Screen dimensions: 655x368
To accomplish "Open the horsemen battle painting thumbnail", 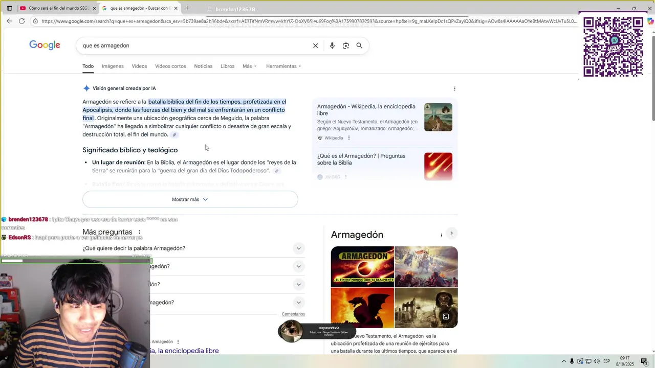I will 426,266.
